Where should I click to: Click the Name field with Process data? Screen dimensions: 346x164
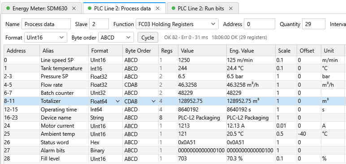pos(46,24)
